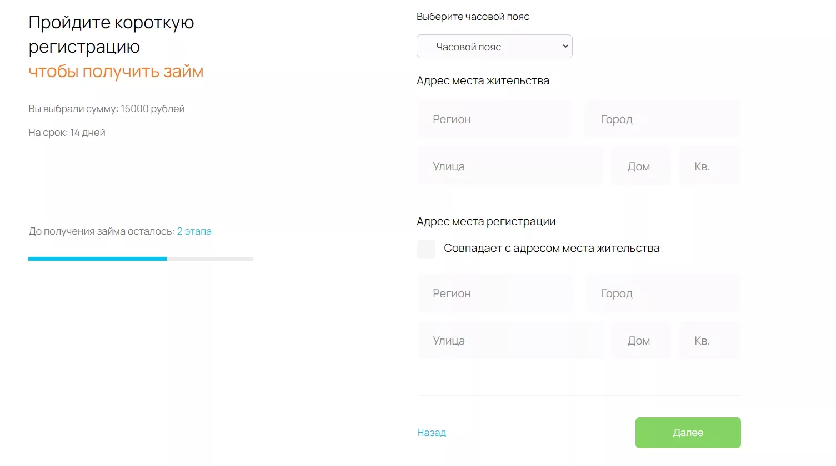Click the Кв. field in registration address
This screenshot has height=466, width=836.
(x=709, y=341)
